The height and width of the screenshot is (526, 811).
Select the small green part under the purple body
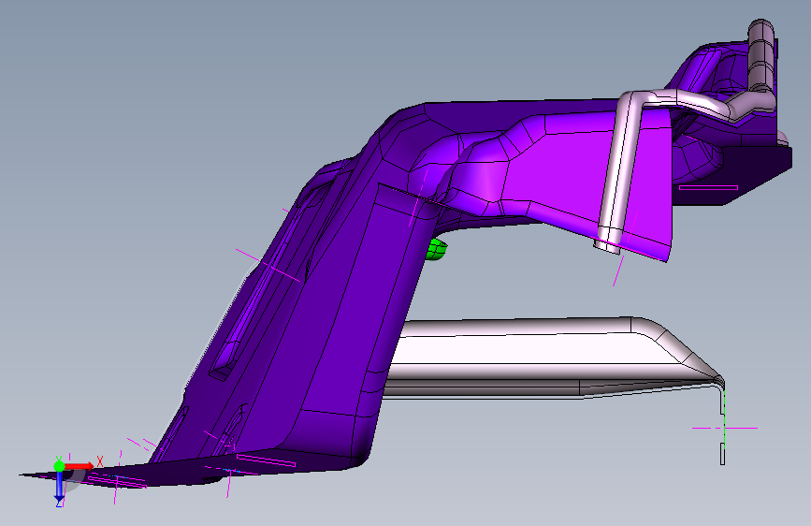(436, 251)
